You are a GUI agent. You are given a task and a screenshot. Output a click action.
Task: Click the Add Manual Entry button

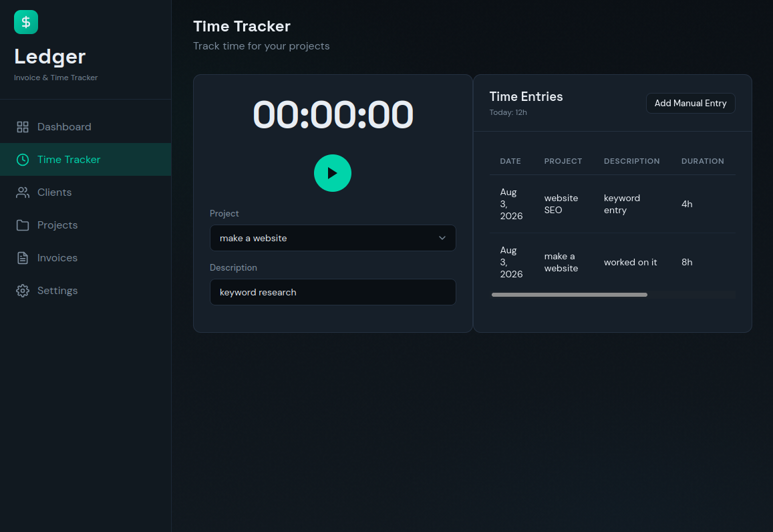click(x=690, y=103)
